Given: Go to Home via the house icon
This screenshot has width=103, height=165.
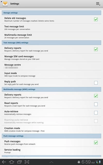Looking at the screenshot, I should pyautogui.click(x=12, y=162).
